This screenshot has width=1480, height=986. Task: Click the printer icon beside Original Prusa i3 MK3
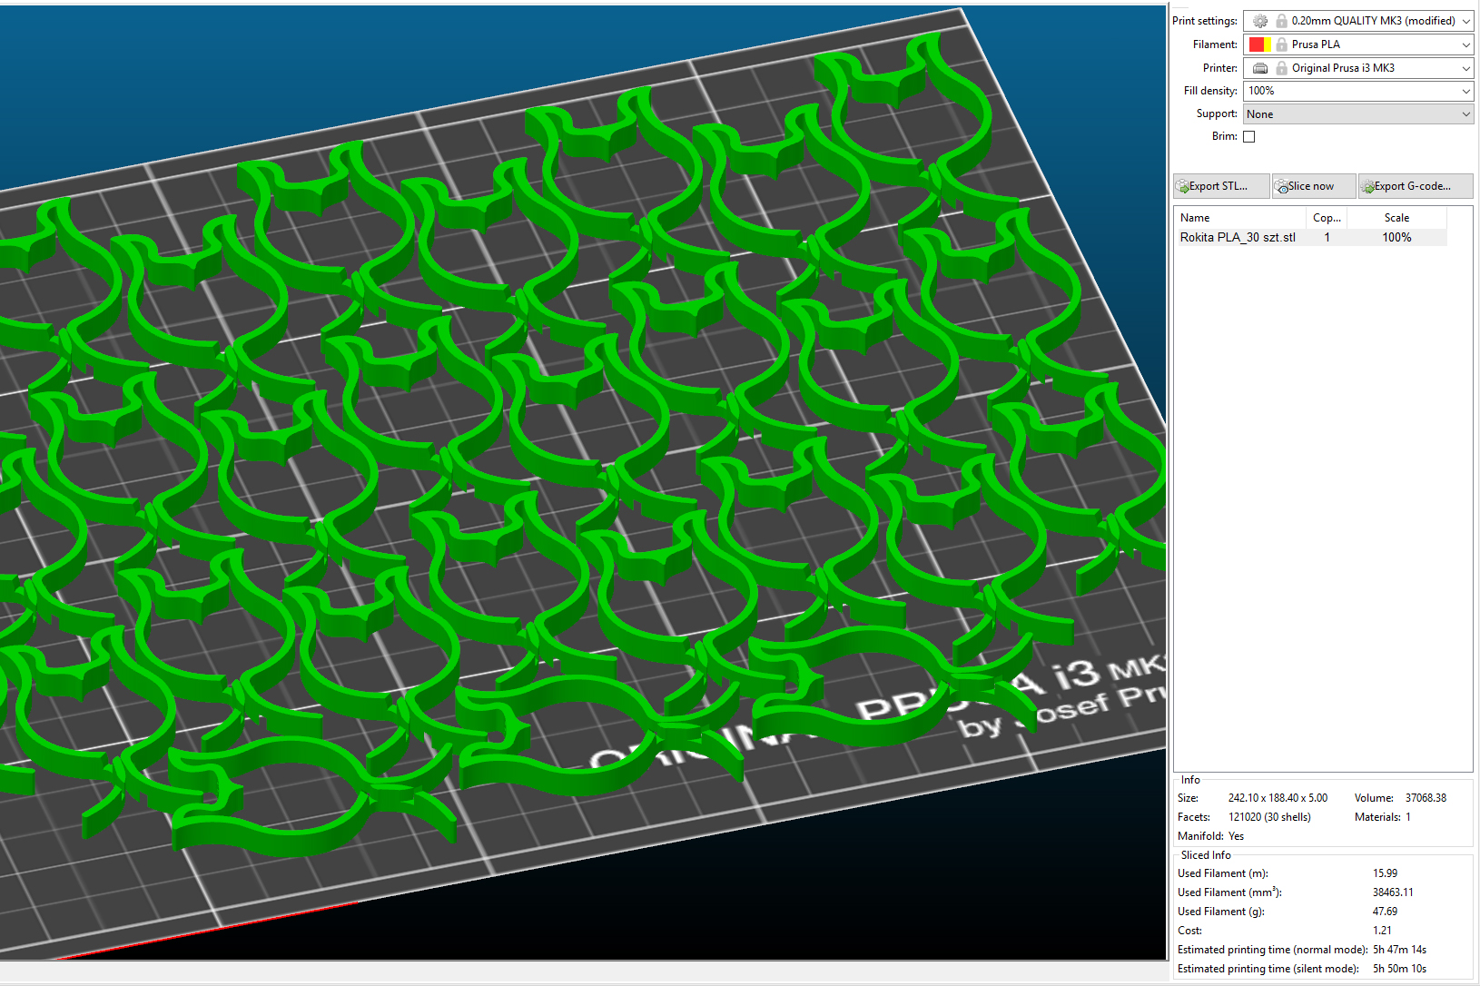pos(1260,68)
